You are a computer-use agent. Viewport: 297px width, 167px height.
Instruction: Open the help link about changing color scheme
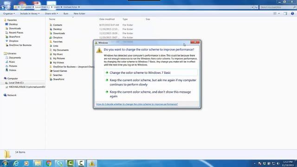[137, 104]
